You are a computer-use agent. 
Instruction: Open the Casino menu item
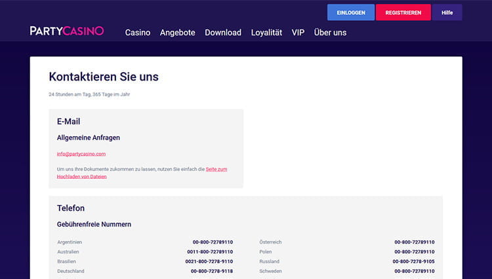(138, 33)
